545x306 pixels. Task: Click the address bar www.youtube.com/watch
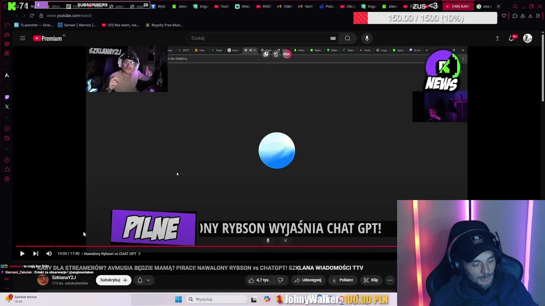pyautogui.click(x=69, y=16)
